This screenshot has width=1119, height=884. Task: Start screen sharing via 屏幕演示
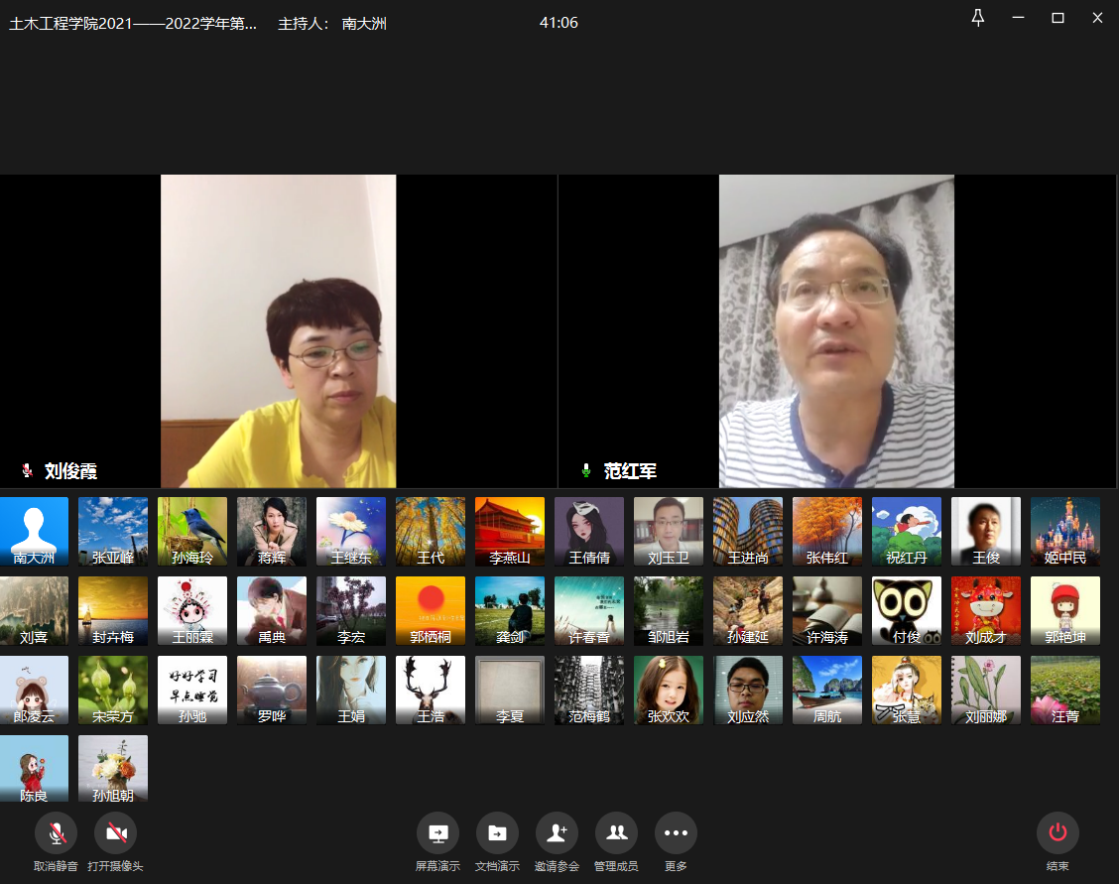tap(437, 833)
